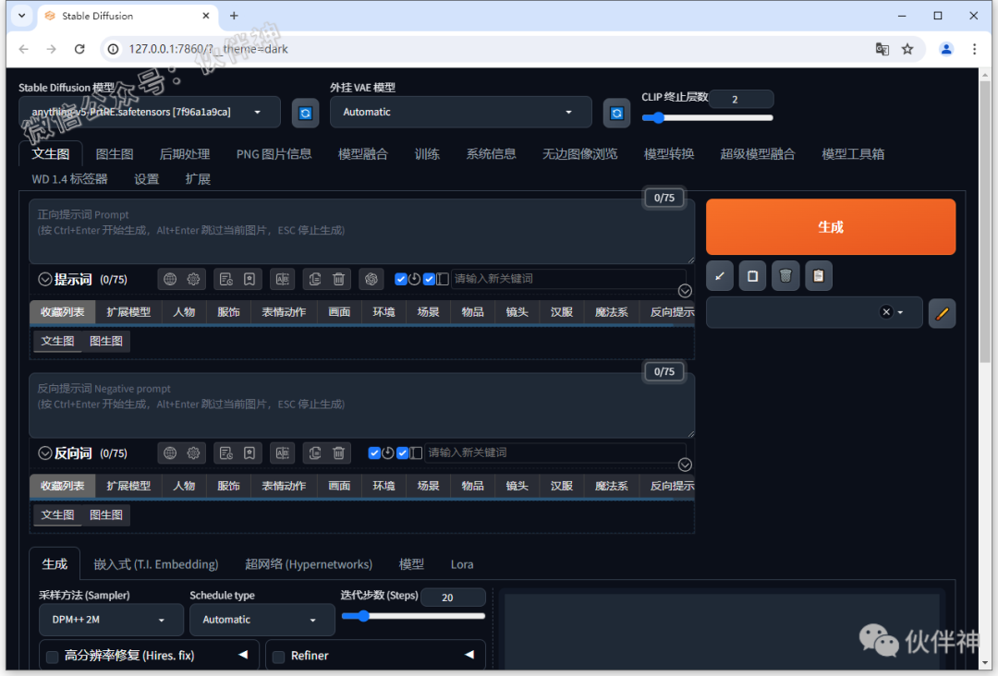Switch to 图生图 main tab
Viewport: 998px width, 676px height.
(115, 154)
